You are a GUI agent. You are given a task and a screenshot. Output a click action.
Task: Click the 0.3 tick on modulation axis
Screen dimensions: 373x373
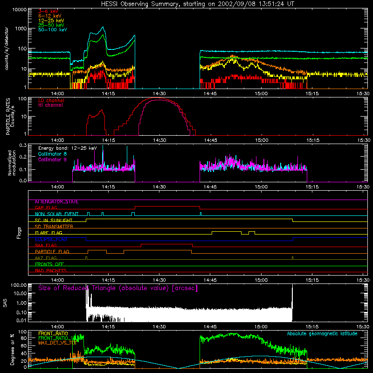[23, 145]
